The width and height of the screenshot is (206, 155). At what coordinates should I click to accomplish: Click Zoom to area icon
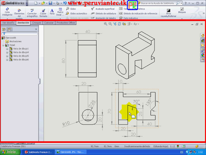coord(110,24)
